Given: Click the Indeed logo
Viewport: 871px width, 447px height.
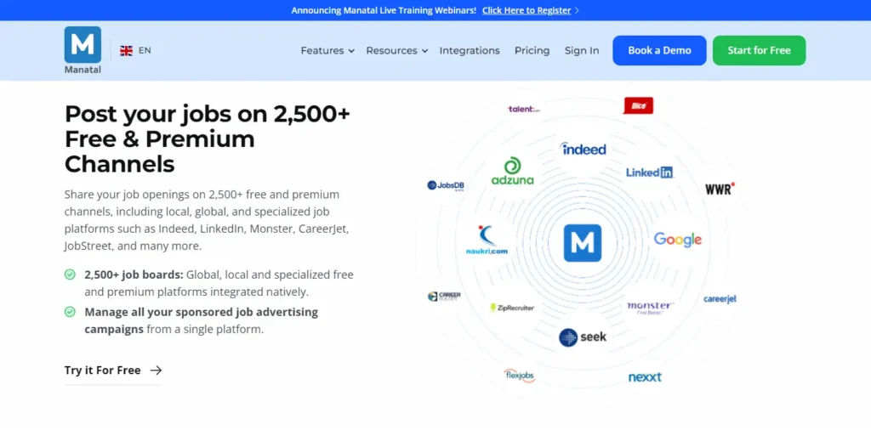Looking at the screenshot, I should 583,149.
